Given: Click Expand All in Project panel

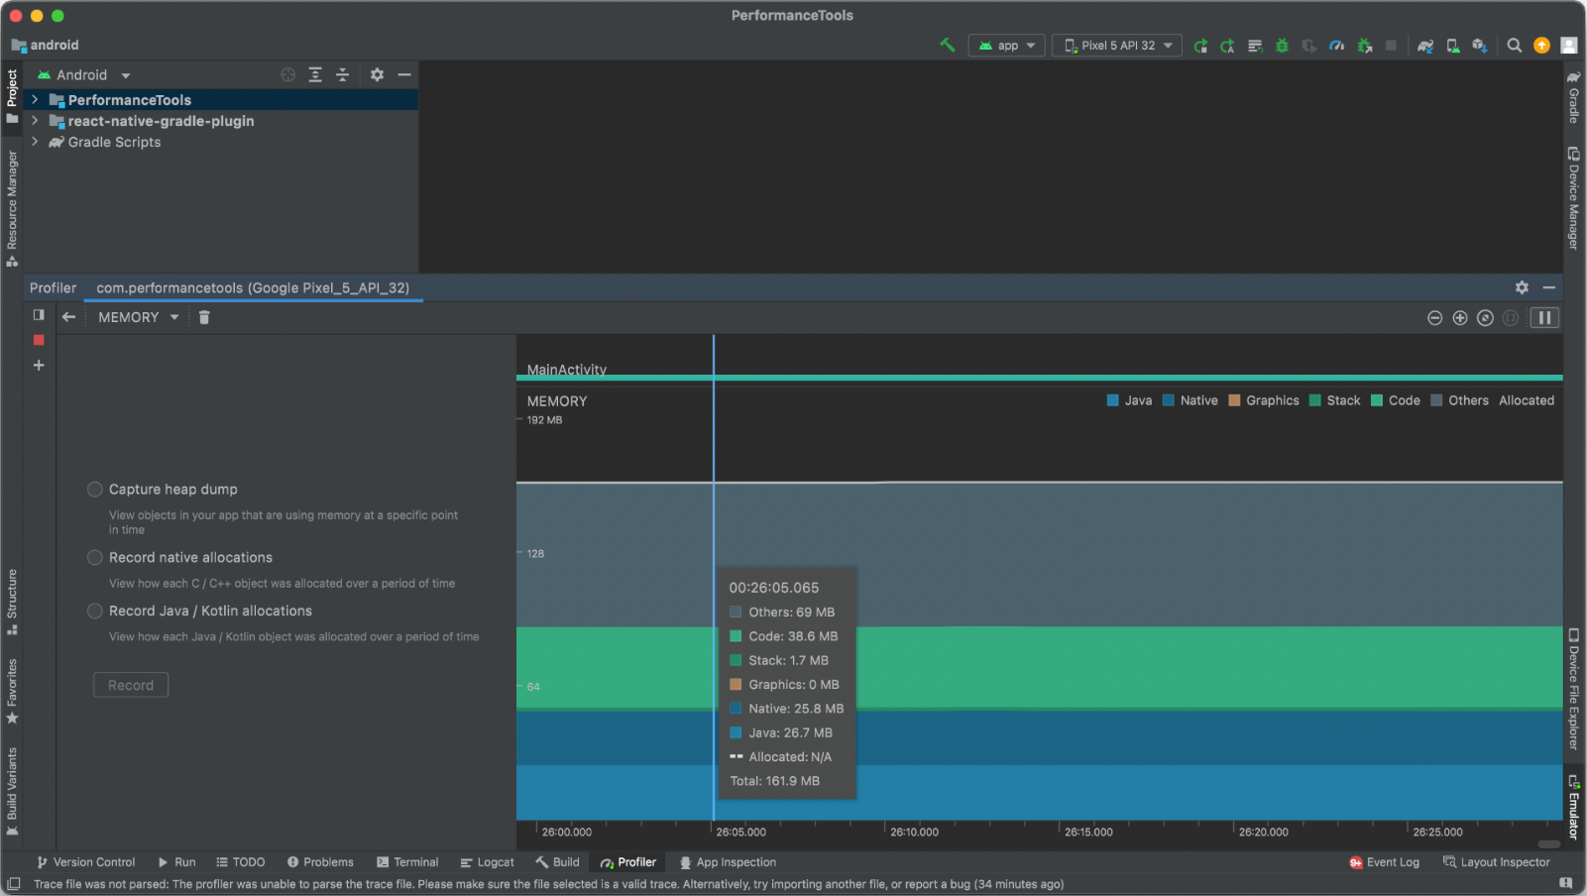Looking at the screenshot, I should click(x=315, y=74).
